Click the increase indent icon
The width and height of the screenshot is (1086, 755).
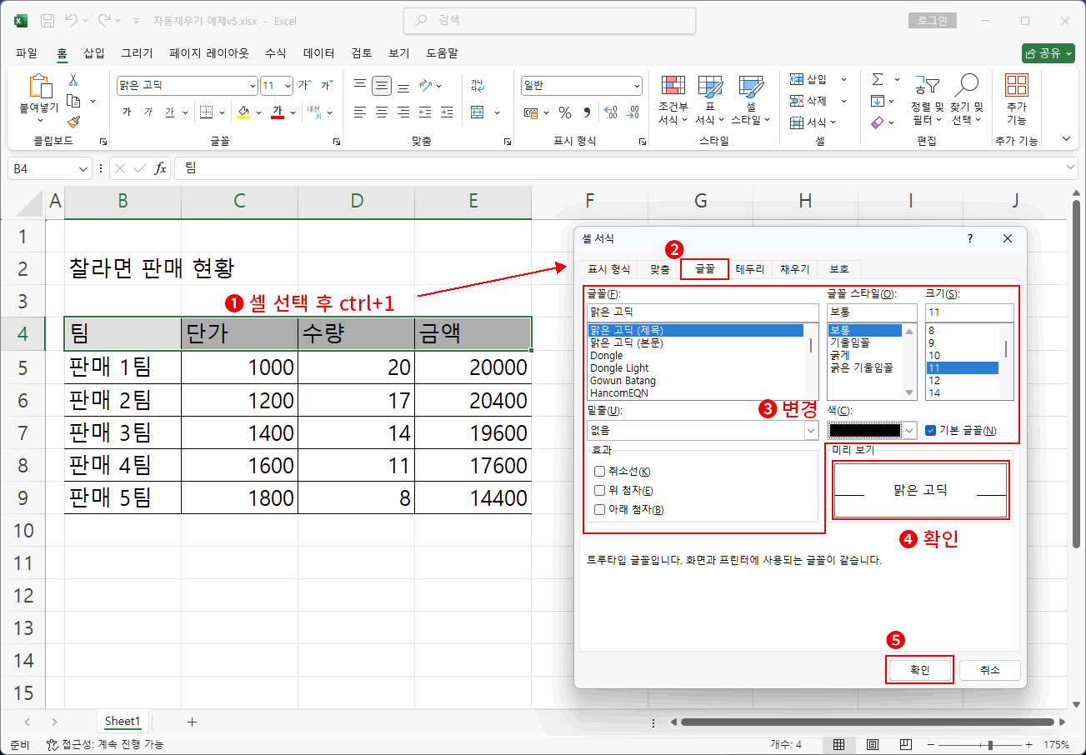pos(447,112)
